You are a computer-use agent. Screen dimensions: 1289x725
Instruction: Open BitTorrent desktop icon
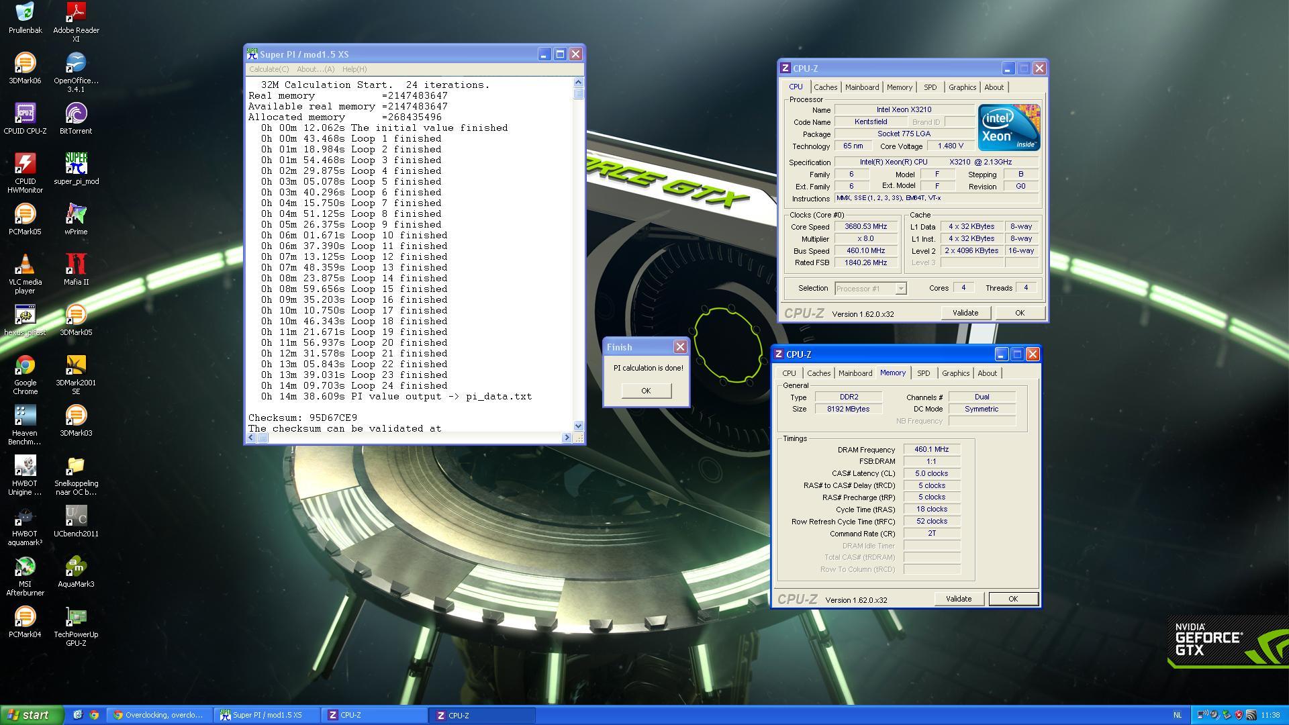point(76,118)
